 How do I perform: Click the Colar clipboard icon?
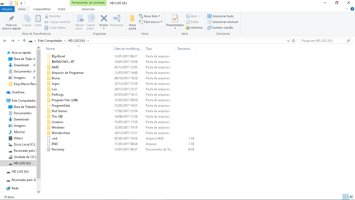click(38, 19)
